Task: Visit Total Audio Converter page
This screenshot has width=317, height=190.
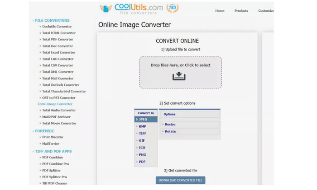Action: point(59,110)
